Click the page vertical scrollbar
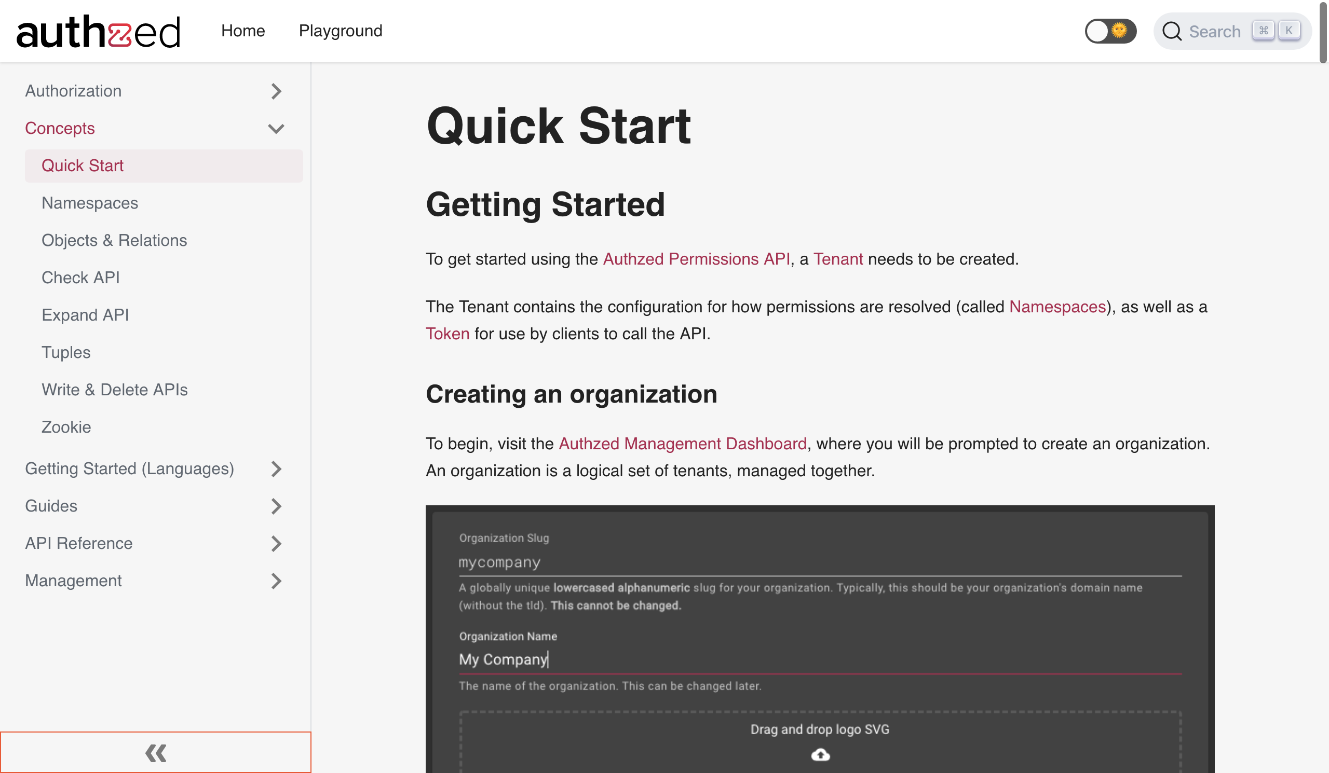The width and height of the screenshot is (1329, 773). point(1324,33)
